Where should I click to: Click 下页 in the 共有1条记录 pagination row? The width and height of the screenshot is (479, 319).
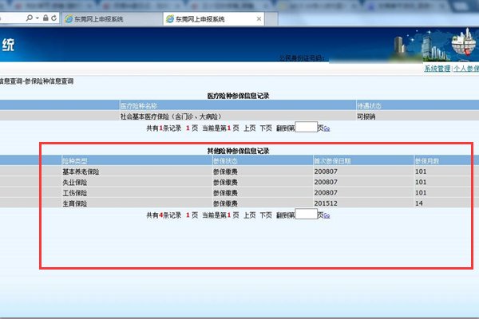tap(266, 128)
